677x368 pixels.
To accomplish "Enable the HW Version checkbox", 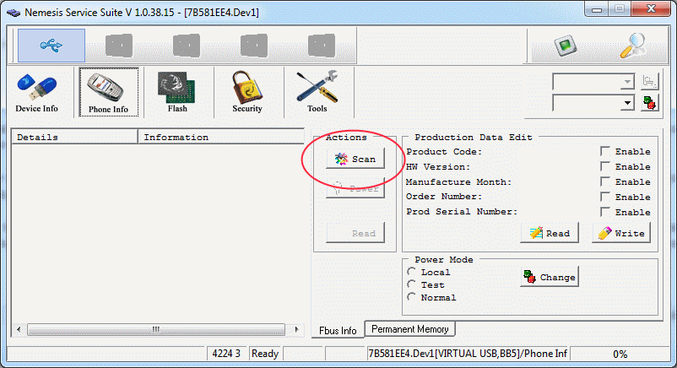I will pos(605,166).
